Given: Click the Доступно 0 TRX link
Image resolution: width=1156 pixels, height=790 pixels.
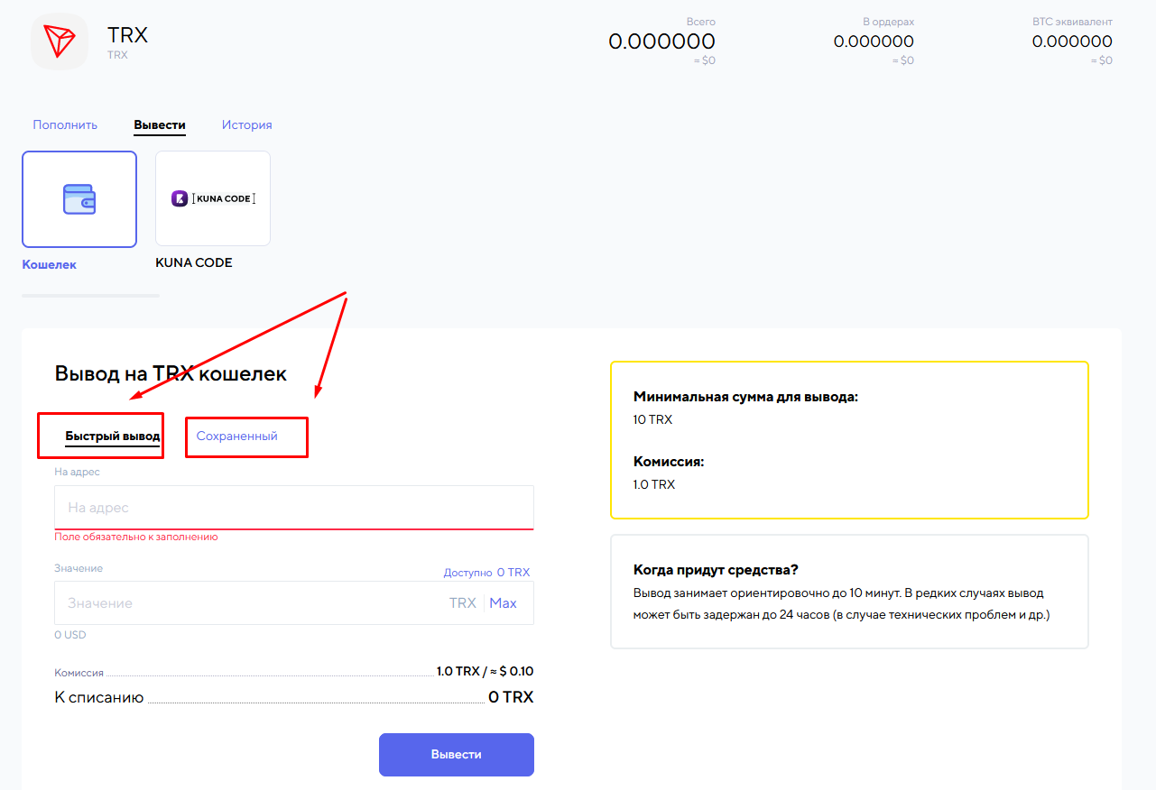Looking at the screenshot, I should point(486,573).
